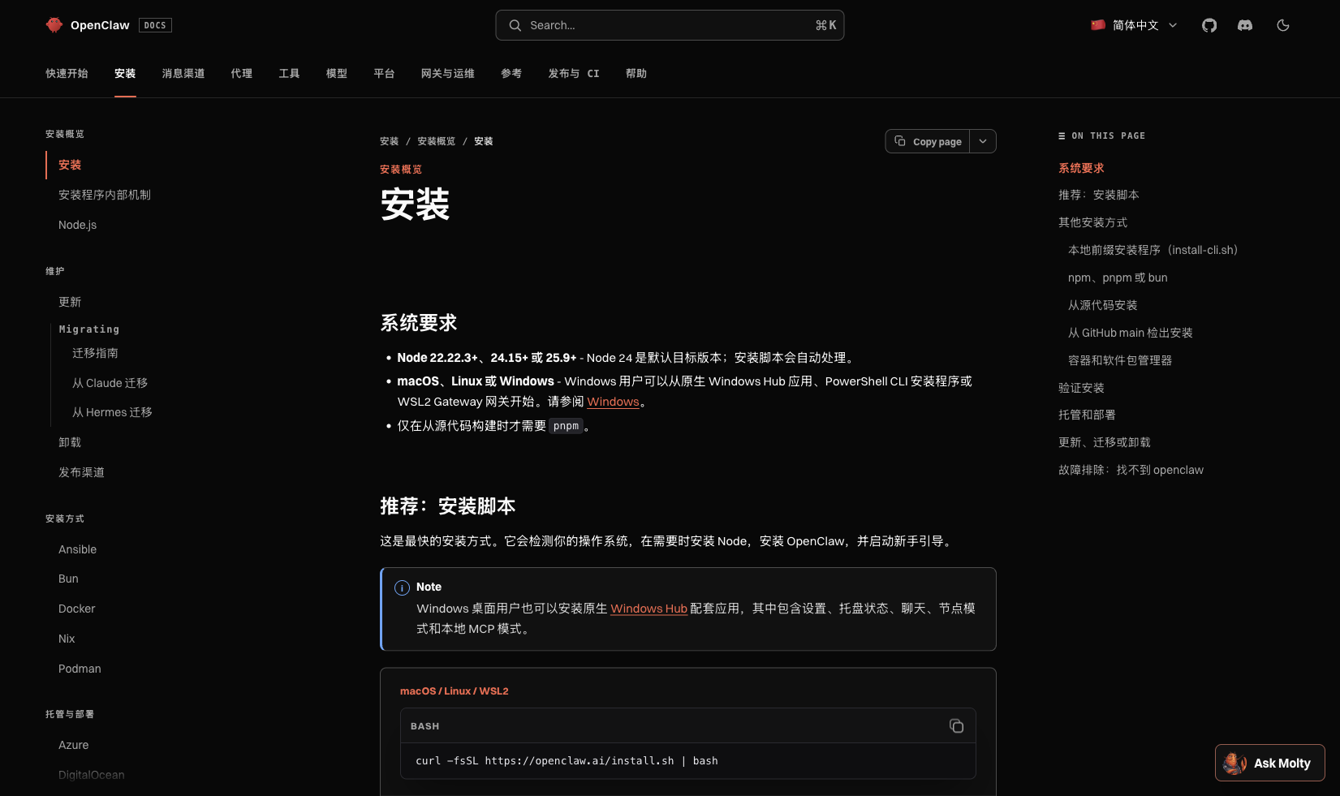Image resolution: width=1340 pixels, height=796 pixels.
Task: Switch to the 消息渠道 tab
Action: (183, 73)
